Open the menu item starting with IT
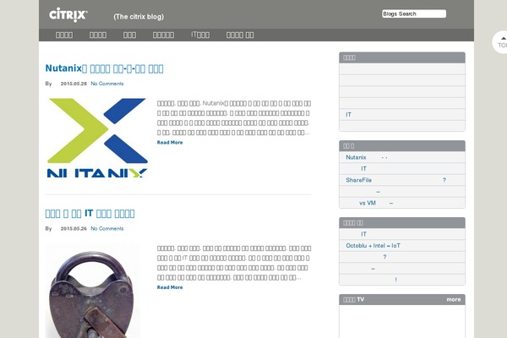507x338 pixels. (200, 35)
